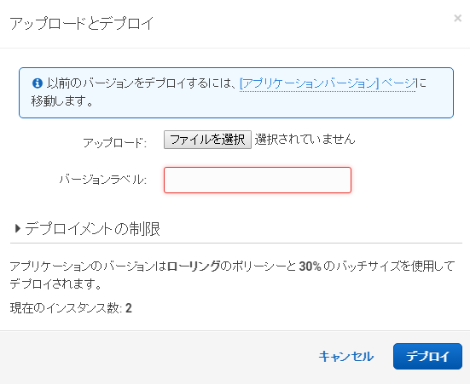This screenshot has width=470, height=384.
Task: Click the デプロイされます。 sentence ending
Action: click(55, 284)
